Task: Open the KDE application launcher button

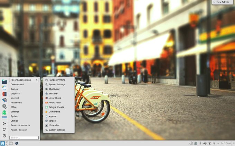Action: [x=2, y=143]
